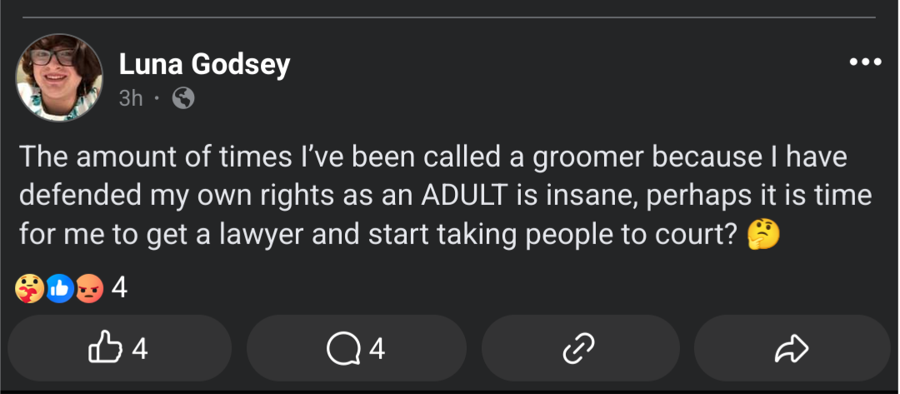Click the curved arrow share icon
This screenshot has height=394, width=900.
tap(792, 349)
